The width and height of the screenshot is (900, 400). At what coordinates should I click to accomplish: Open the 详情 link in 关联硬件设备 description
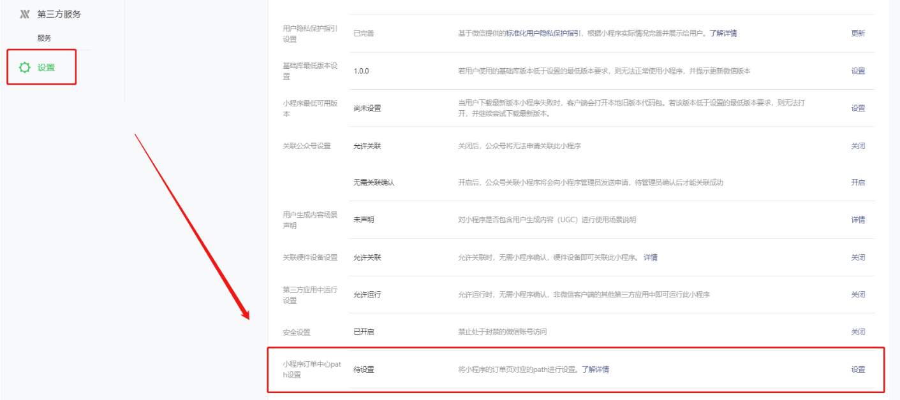pyautogui.click(x=650, y=257)
